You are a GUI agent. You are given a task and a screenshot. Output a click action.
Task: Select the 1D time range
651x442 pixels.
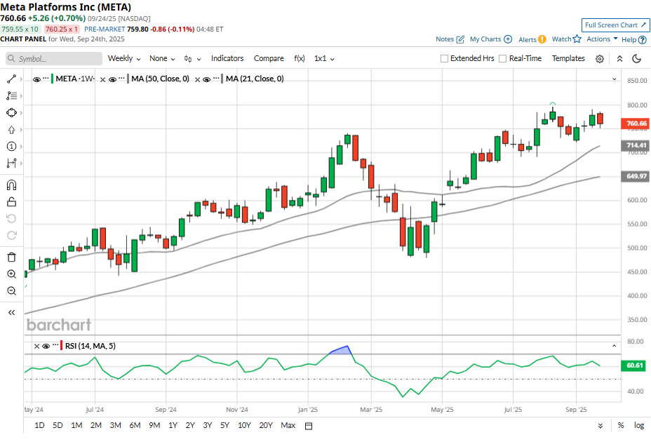pyautogui.click(x=39, y=425)
